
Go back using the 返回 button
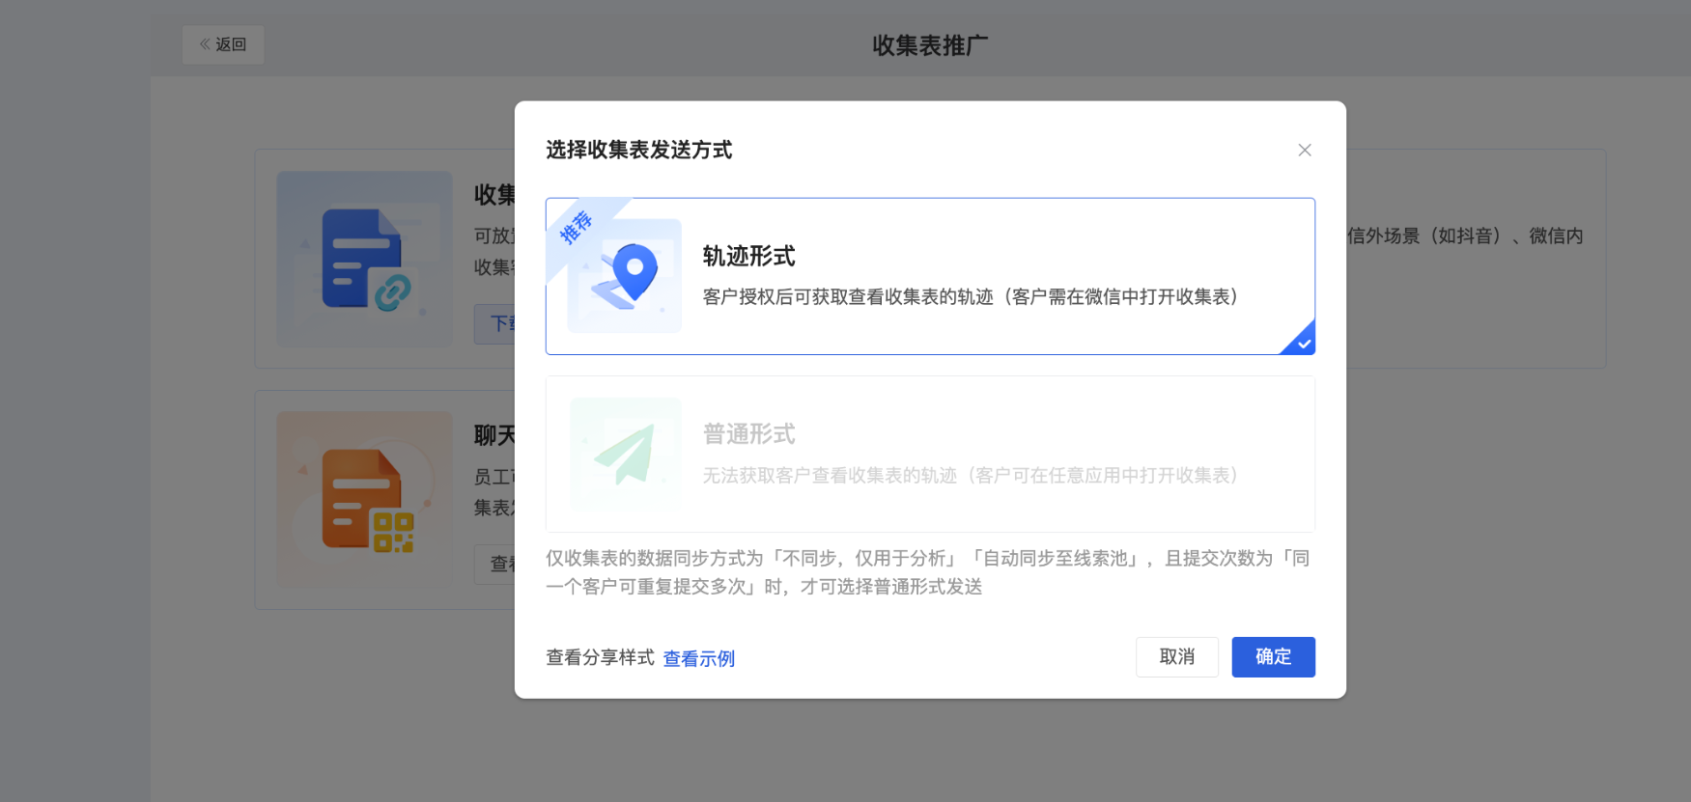[x=223, y=44]
